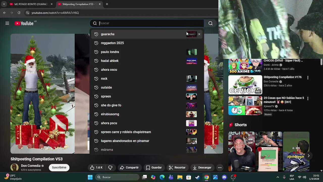The height and width of the screenshot is (182, 323).
Task: Open Steam from the taskbar
Action: [x=198, y=177]
